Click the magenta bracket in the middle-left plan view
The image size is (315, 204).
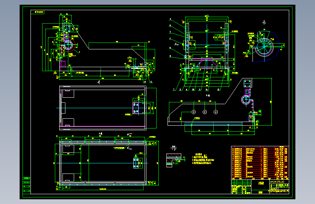[x=136, y=108]
